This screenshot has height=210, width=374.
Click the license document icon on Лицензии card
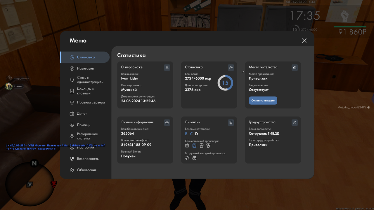(231, 123)
